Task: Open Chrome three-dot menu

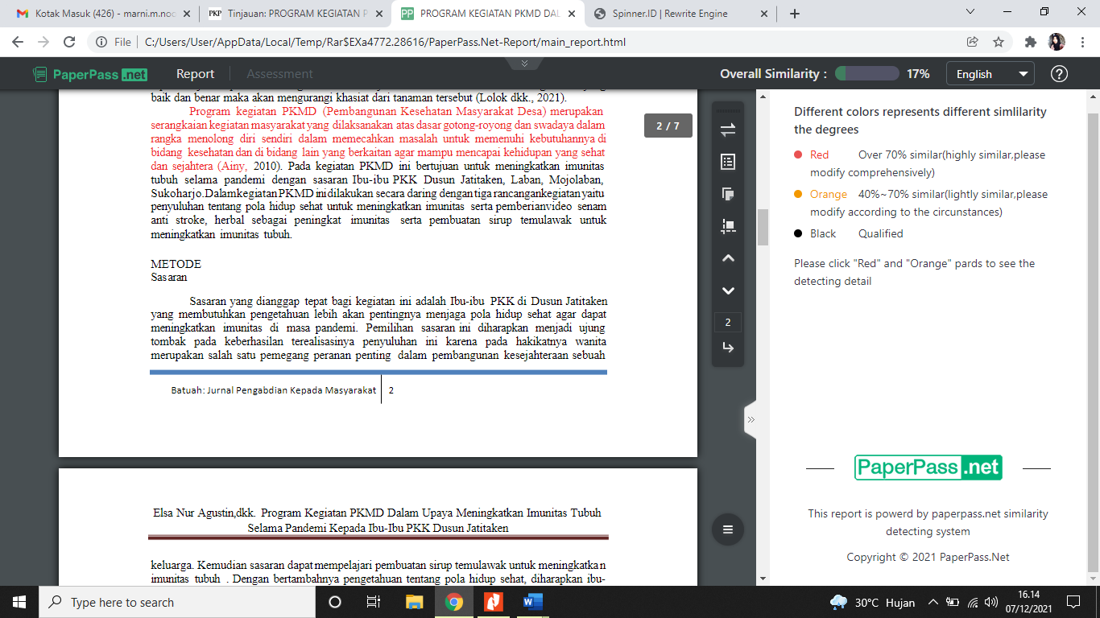Action: [x=1082, y=42]
